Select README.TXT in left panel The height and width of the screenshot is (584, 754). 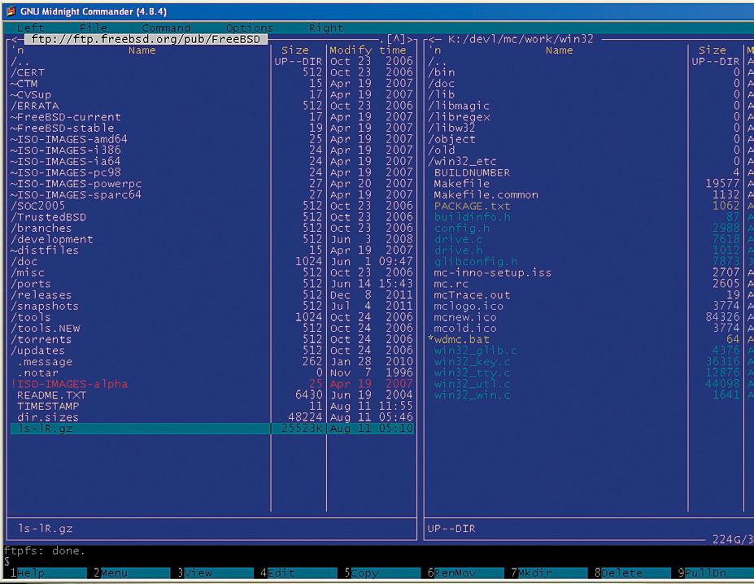click(51, 395)
